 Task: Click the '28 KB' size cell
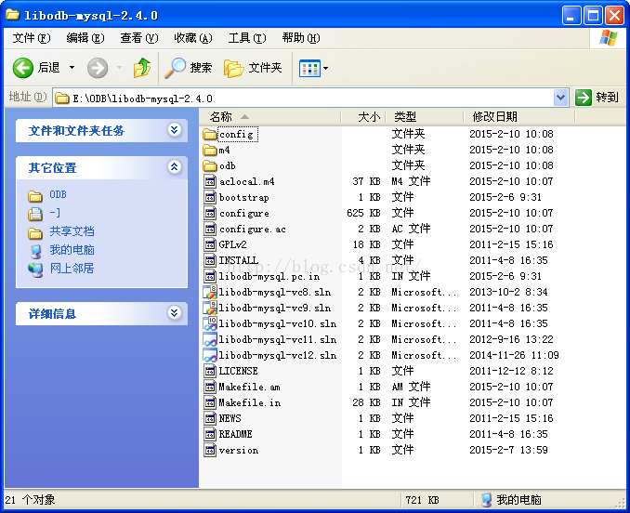coord(366,402)
